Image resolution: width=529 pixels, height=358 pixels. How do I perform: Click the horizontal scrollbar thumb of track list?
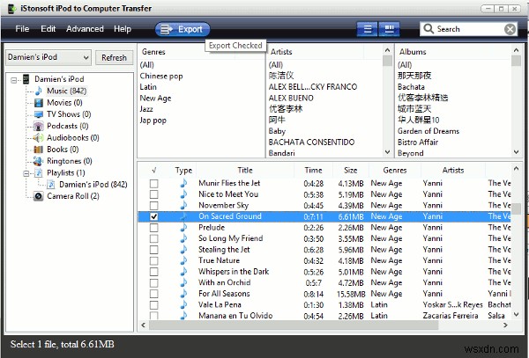coord(294,325)
